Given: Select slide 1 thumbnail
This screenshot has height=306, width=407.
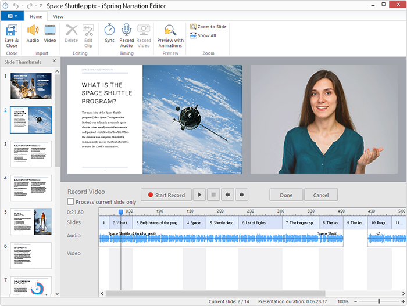Looking at the screenshot, I should point(31,86).
